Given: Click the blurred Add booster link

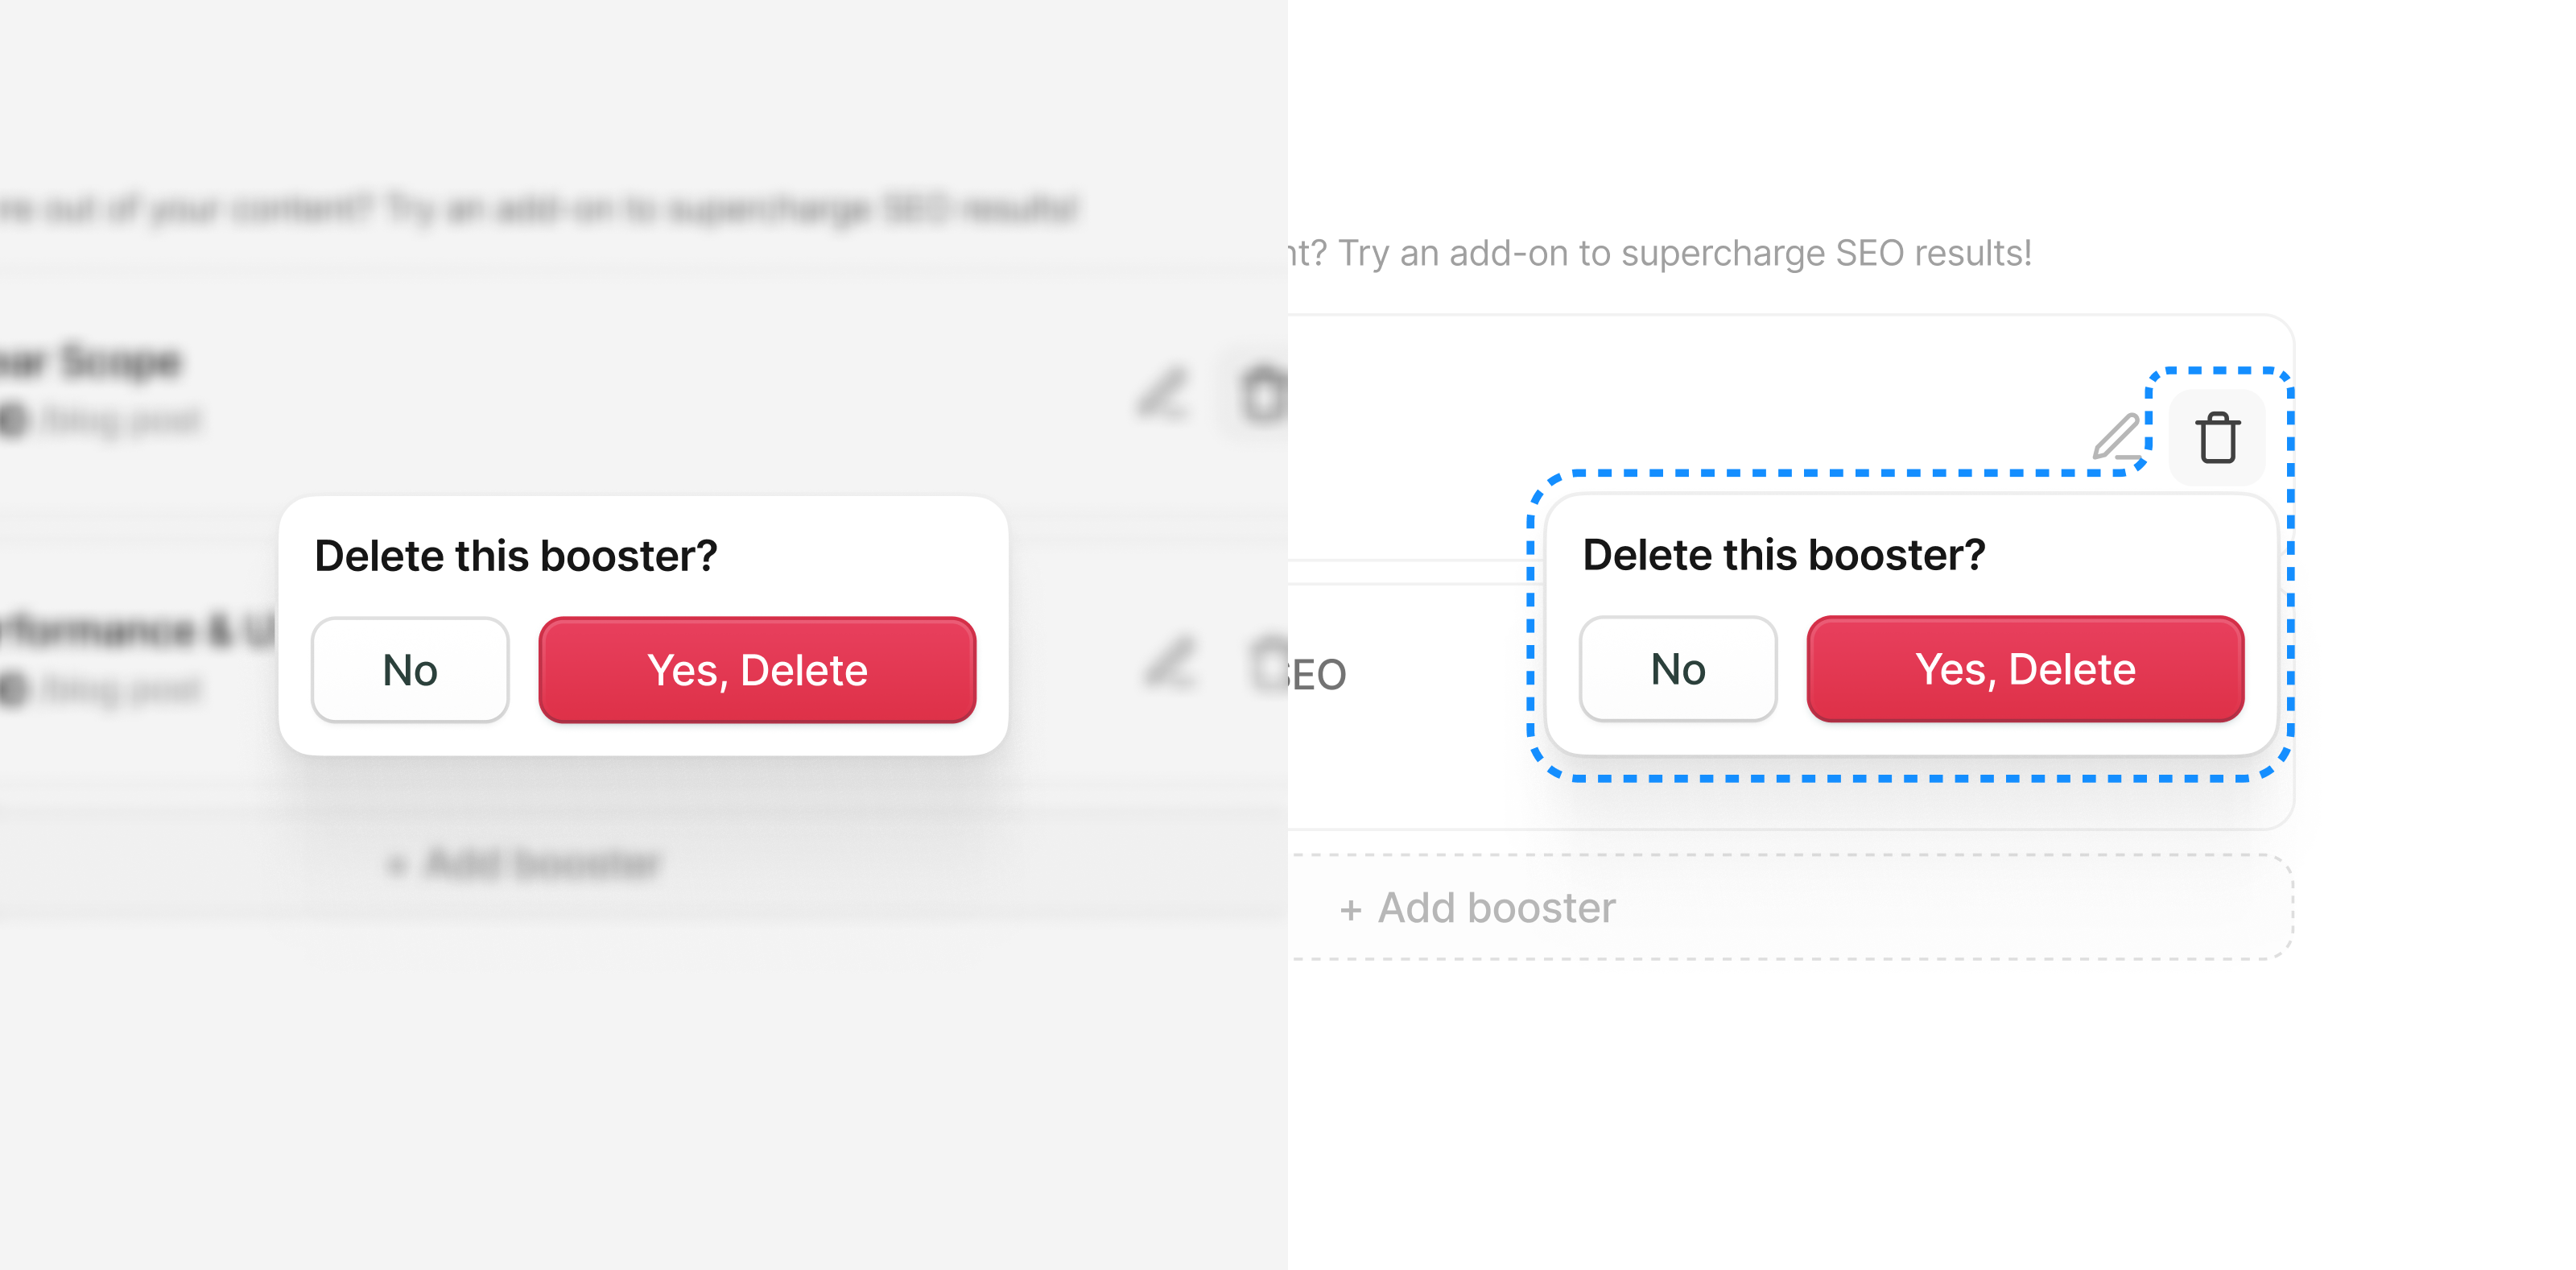Looking at the screenshot, I should click(525, 863).
